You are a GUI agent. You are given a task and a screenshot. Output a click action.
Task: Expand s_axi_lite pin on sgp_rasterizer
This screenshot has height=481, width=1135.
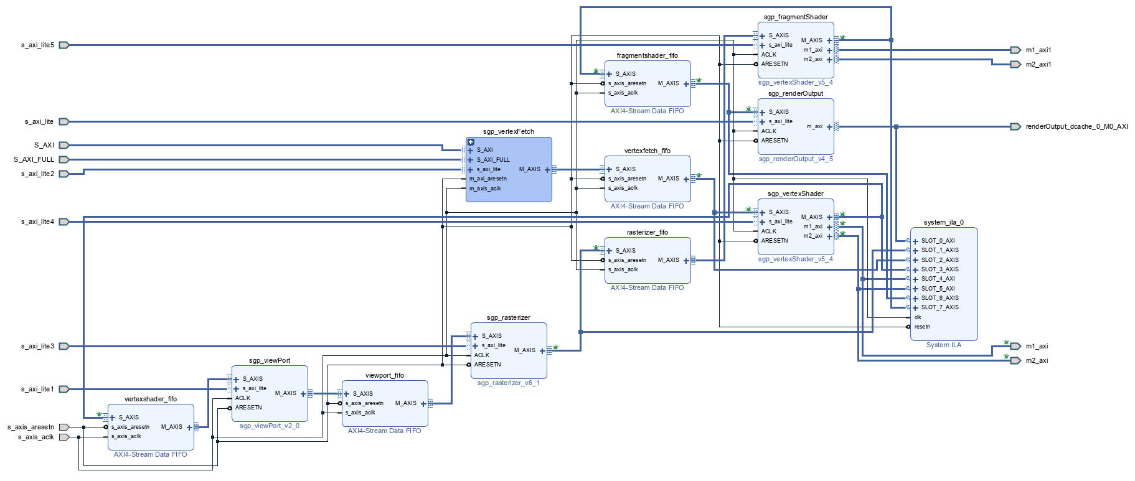pos(476,345)
